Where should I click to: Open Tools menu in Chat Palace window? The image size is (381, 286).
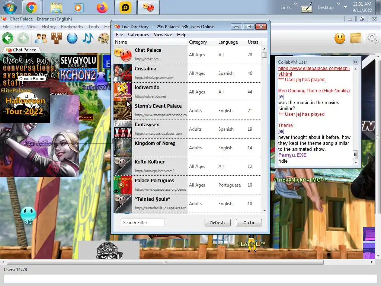(x=93, y=27)
